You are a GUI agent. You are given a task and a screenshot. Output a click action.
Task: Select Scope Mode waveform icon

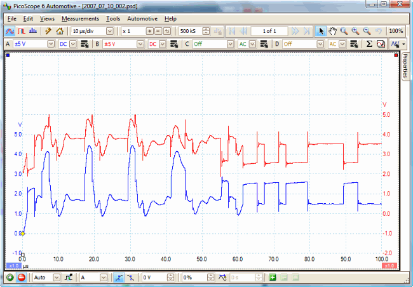(x=10, y=31)
